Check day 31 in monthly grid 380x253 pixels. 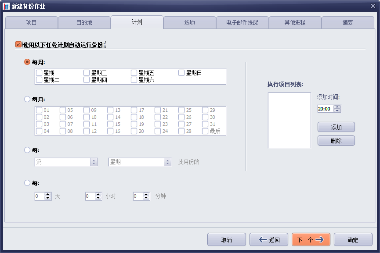(x=205, y=124)
